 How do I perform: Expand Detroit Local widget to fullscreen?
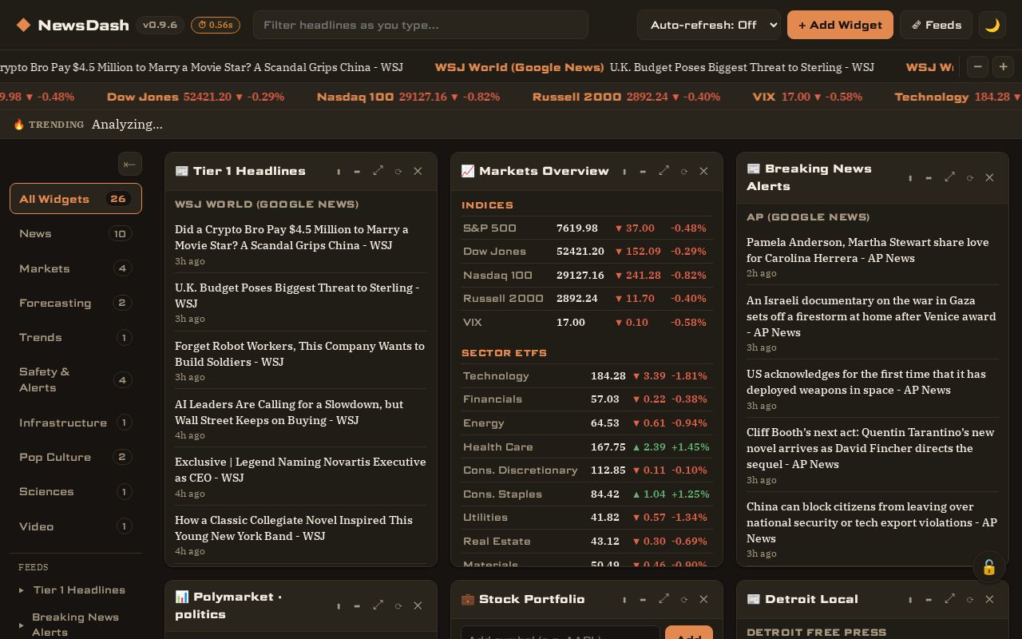click(x=950, y=599)
